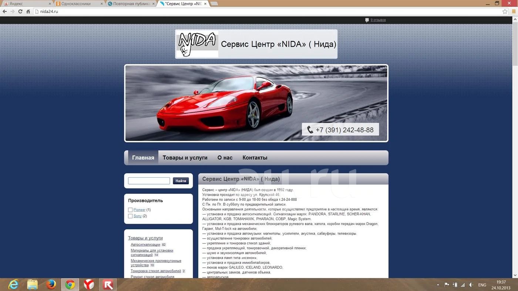Open the Ремонт стекол автомобиля category
The width and height of the screenshot is (518, 291).
coord(152,277)
